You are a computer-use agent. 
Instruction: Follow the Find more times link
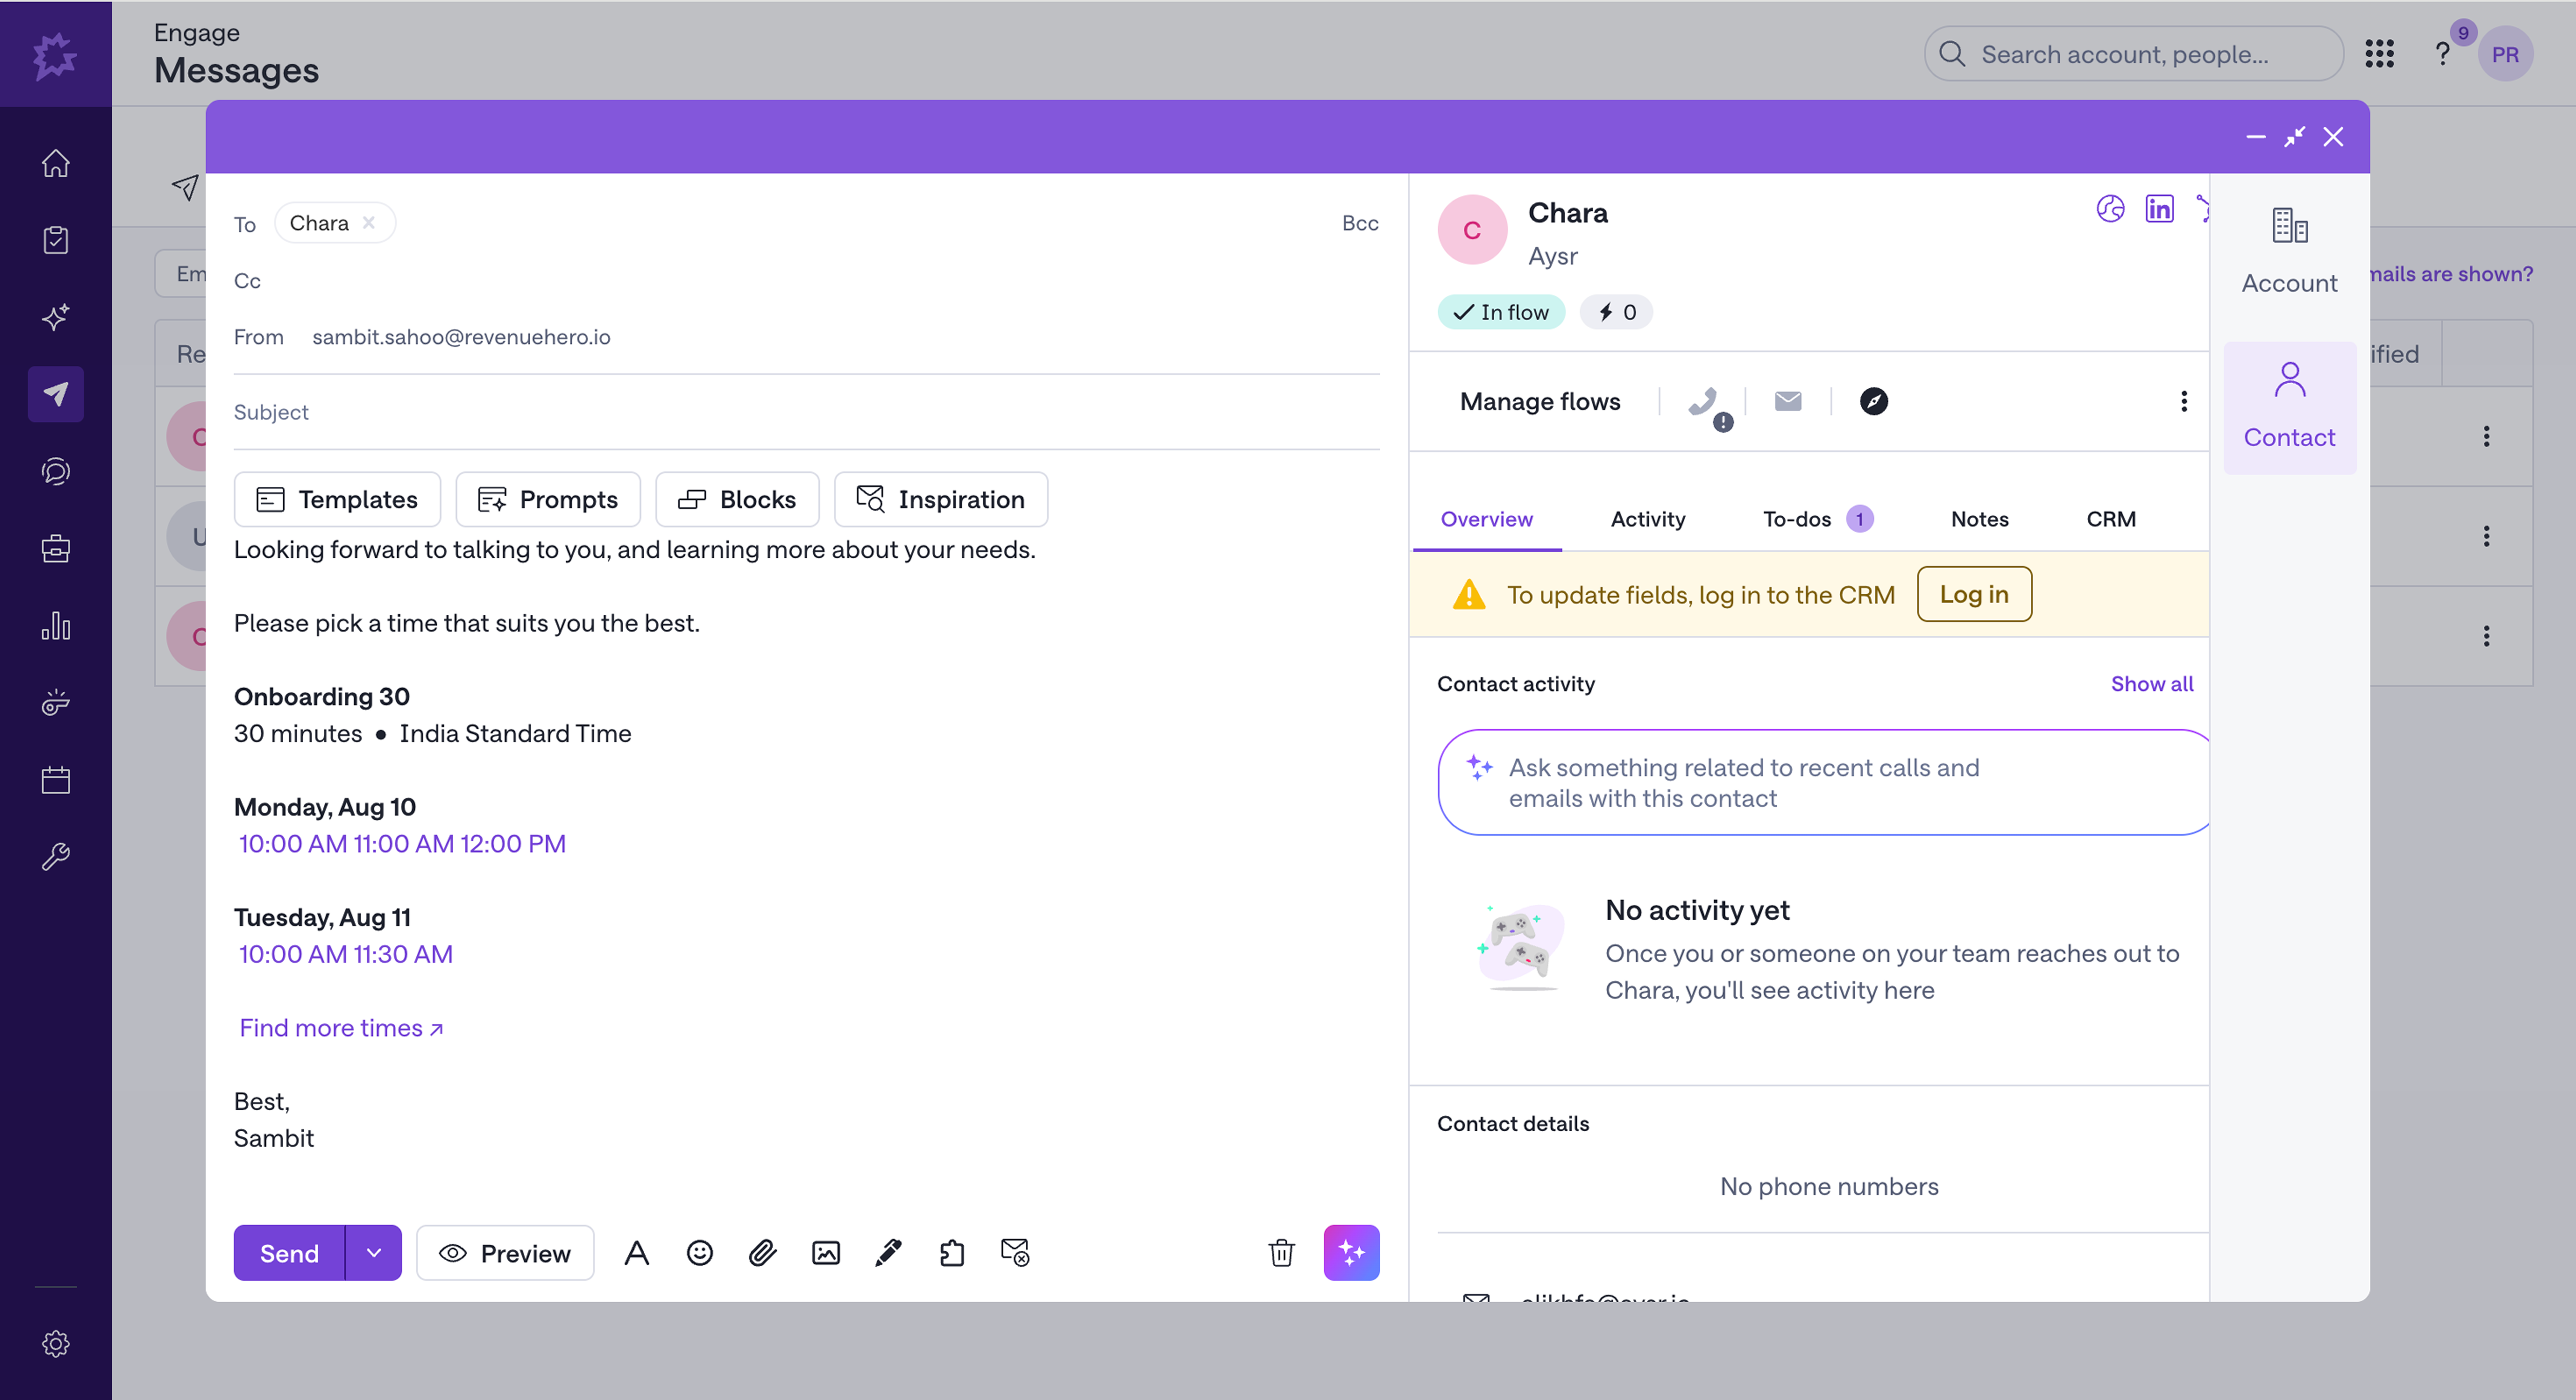point(341,1028)
